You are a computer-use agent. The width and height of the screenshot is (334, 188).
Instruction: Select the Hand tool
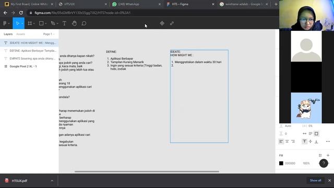click(74, 23)
